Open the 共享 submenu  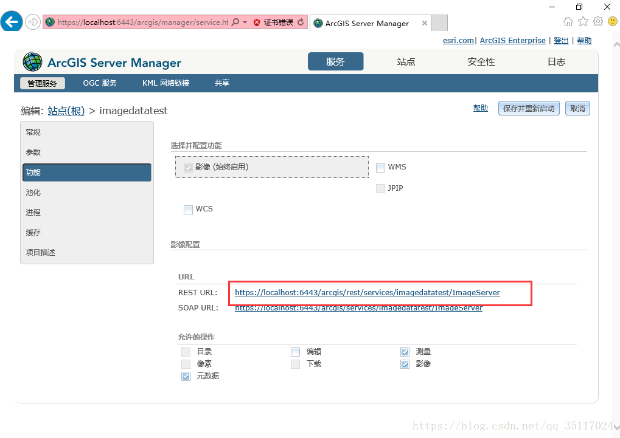222,83
